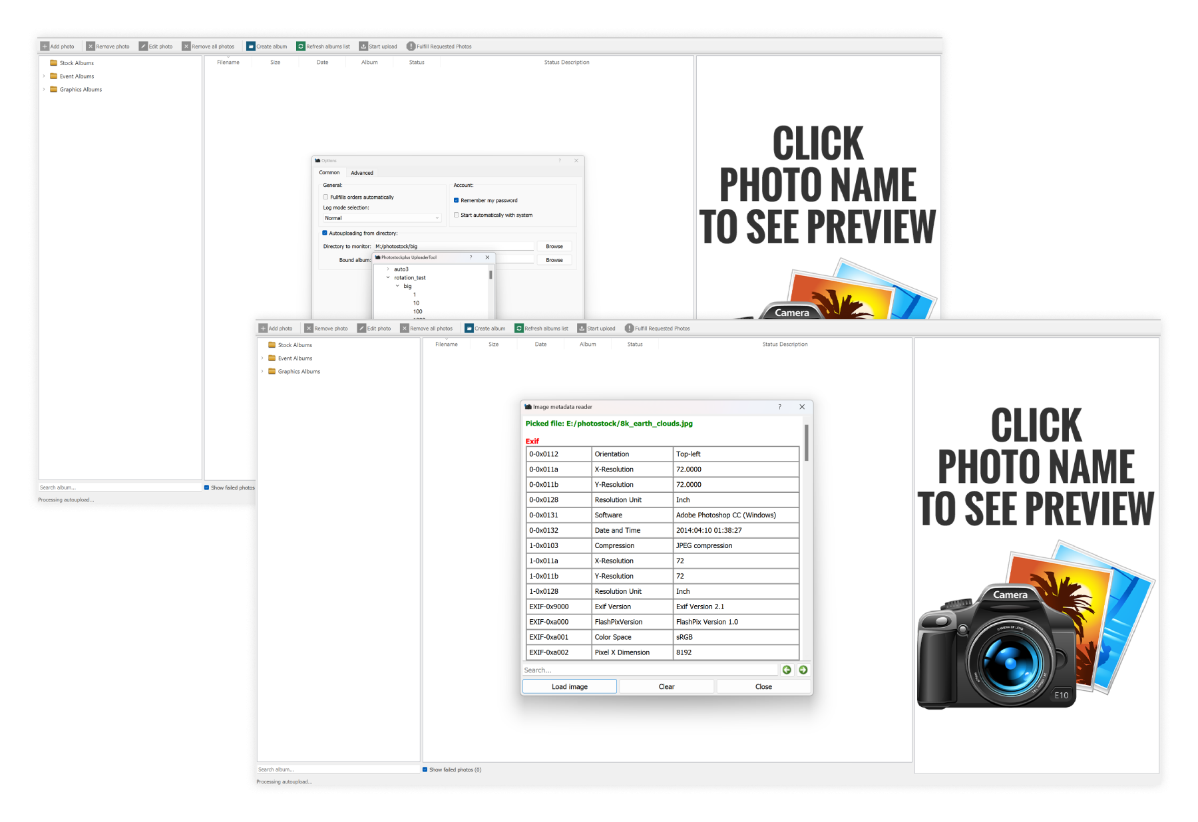Click Remove all photos in the back window toolbar
The width and height of the screenshot is (1198, 822).
(x=208, y=47)
